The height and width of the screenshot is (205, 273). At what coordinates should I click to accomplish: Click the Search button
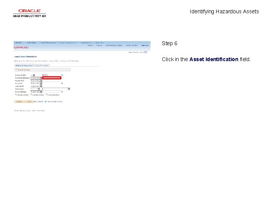(x=19, y=101)
